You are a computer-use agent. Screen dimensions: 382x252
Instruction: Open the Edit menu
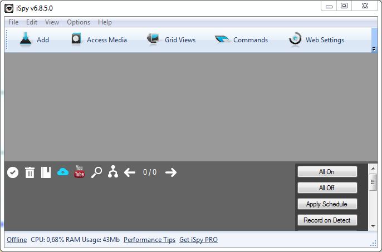(x=32, y=22)
